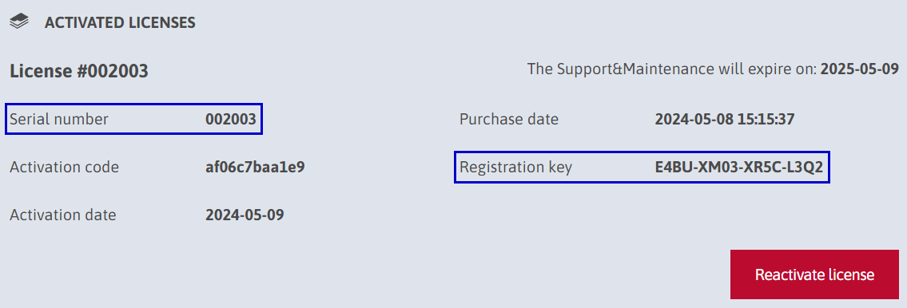Select the ACTIVATED LICENSES heading
This screenshot has width=907, height=308.
point(120,23)
